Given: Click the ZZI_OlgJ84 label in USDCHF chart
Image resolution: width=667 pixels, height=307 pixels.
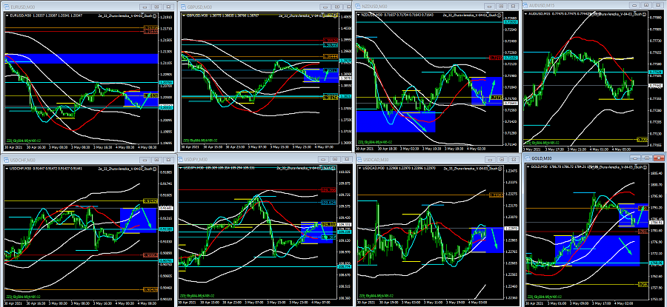Looking at the screenshot, I should point(24,296).
